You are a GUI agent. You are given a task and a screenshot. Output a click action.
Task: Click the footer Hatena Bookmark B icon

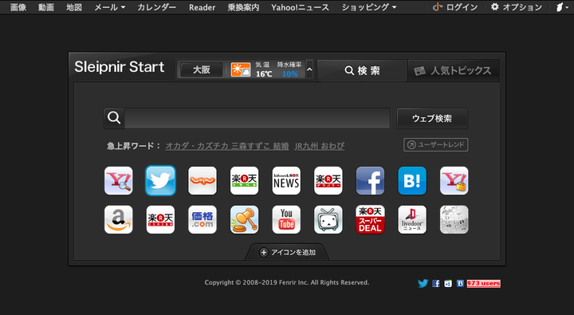pyautogui.click(x=460, y=283)
